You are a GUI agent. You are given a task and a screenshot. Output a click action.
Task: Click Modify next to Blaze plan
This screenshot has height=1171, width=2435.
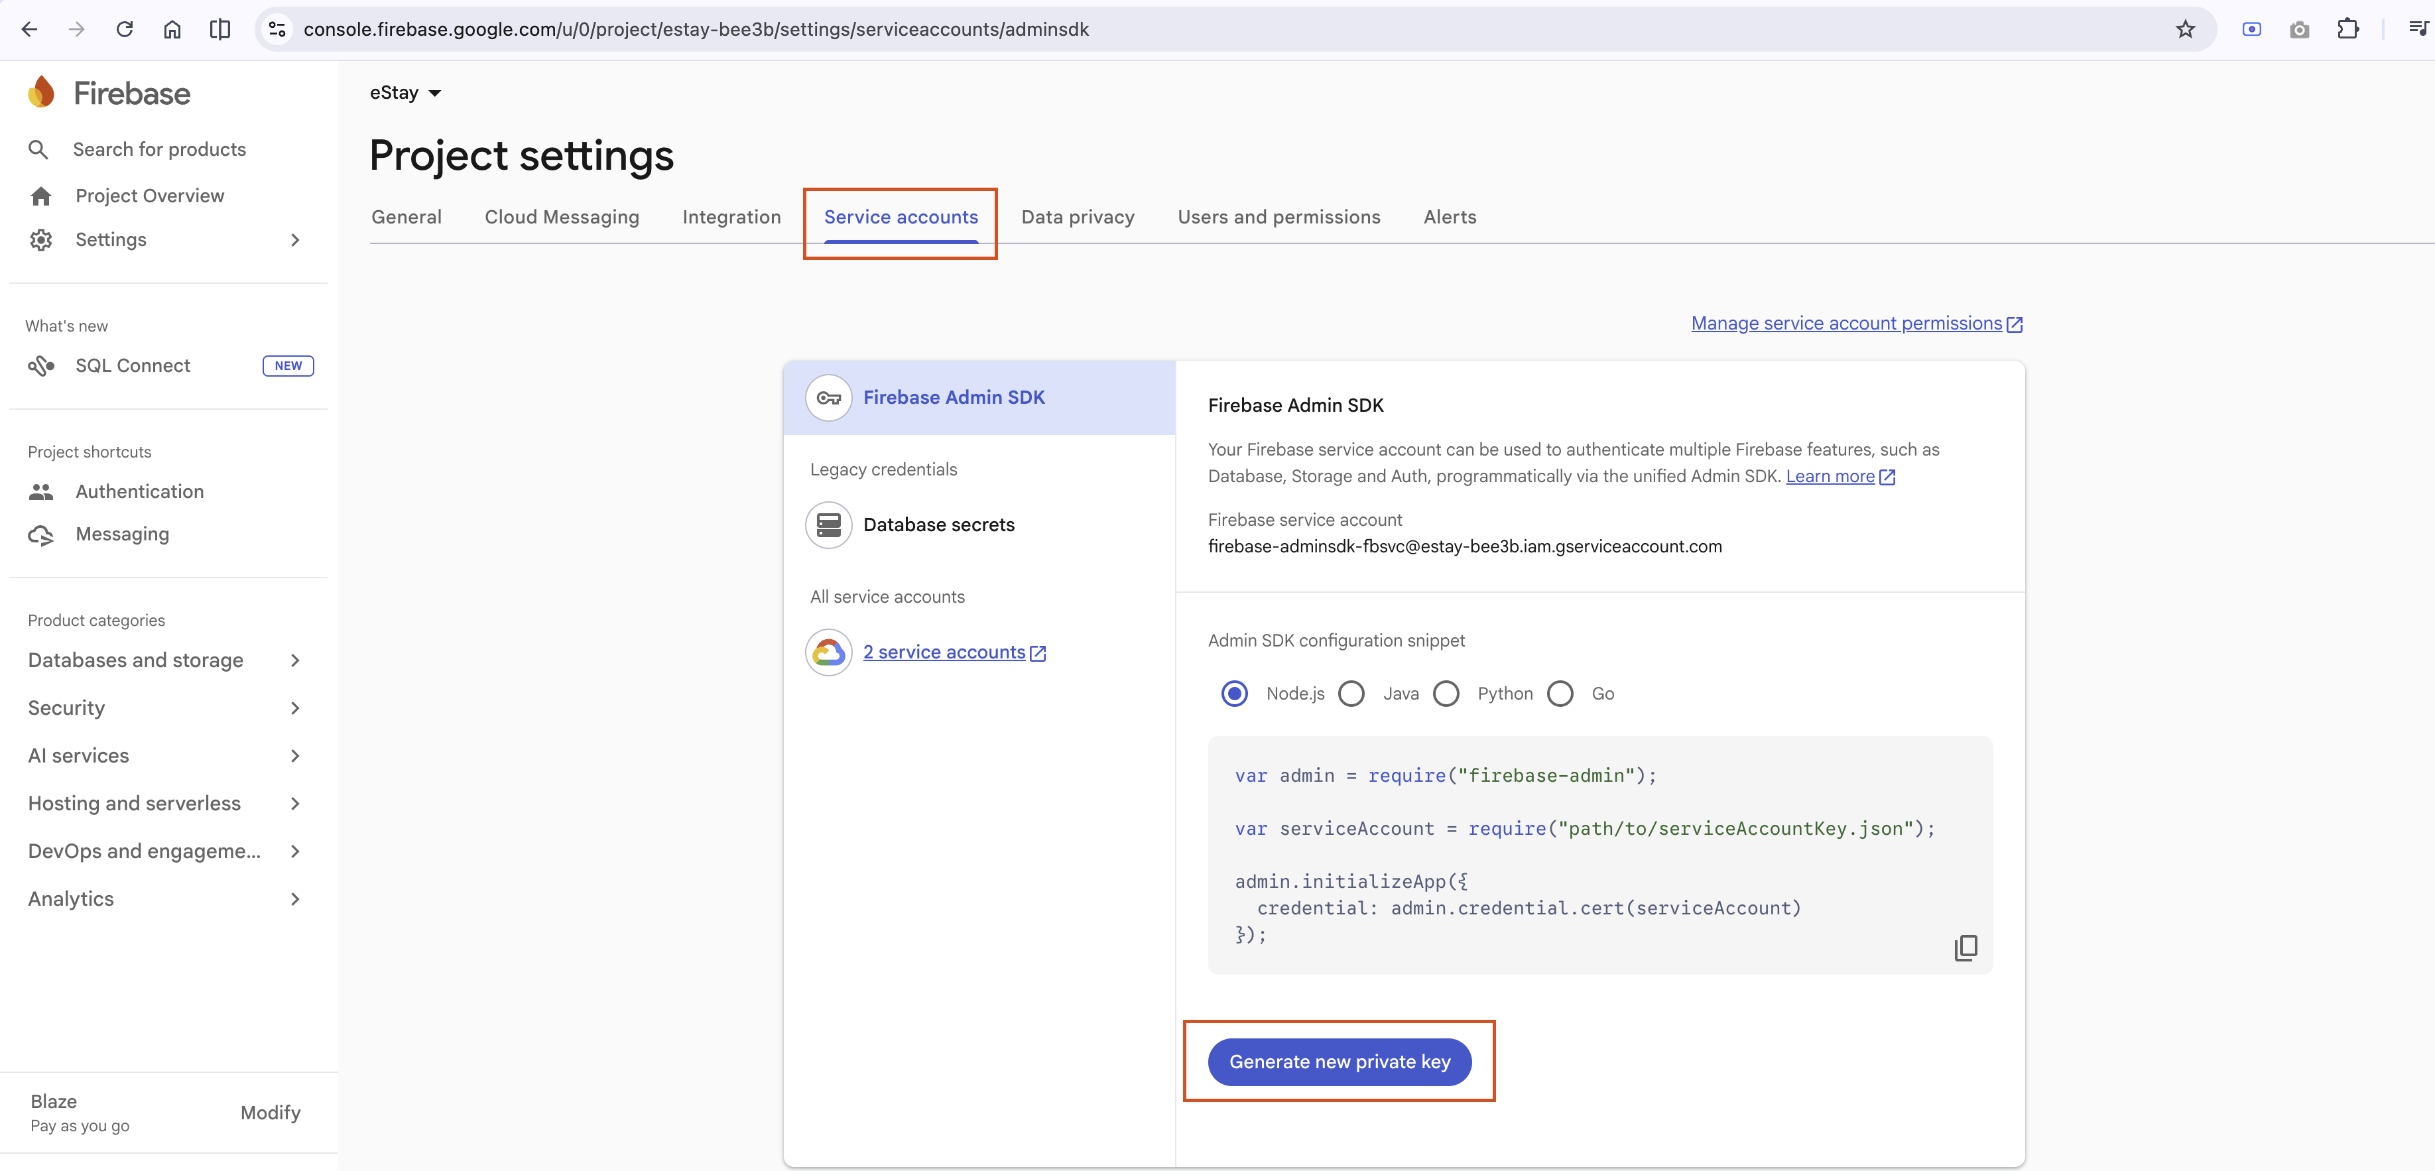point(271,1113)
